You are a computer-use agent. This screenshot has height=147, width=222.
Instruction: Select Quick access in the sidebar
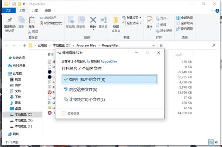click(x=17, y=58)
